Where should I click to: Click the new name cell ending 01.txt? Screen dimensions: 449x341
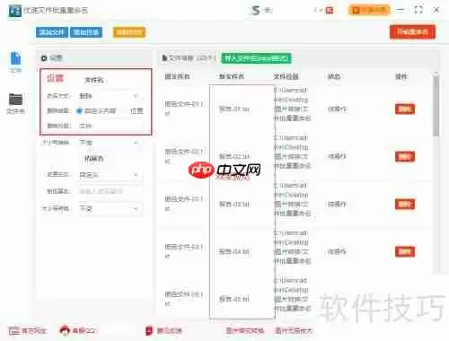234,109
